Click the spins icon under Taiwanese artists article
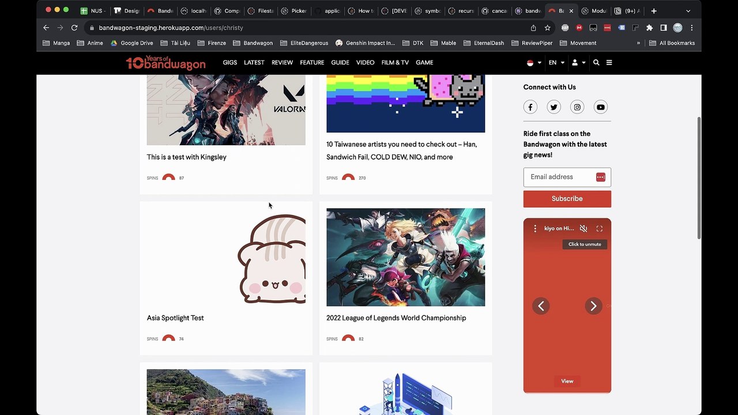 348,178
